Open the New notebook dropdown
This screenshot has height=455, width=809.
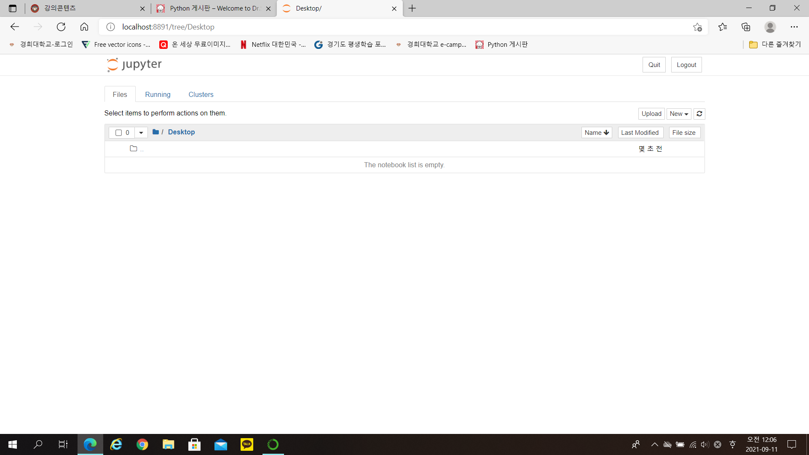coord(678,114)
